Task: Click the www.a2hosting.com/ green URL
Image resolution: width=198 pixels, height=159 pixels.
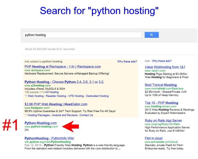Action: [x=38, y=85]
